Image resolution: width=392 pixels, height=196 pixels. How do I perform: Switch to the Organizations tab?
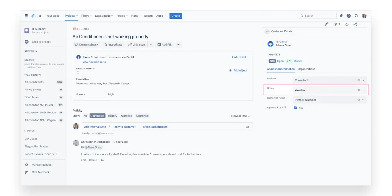pyautogui.click(x=306, y=69)
